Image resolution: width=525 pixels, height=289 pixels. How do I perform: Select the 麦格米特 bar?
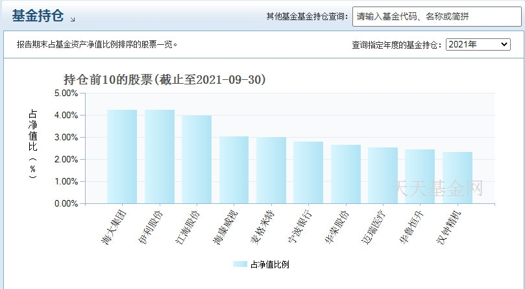(271, 170)
